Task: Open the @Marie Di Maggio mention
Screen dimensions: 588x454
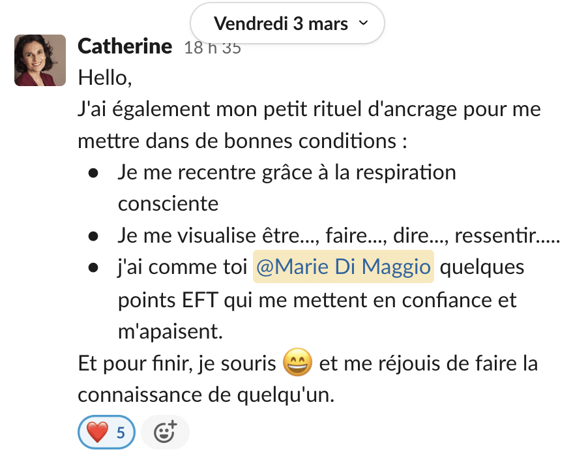Action: coord(344,266)
